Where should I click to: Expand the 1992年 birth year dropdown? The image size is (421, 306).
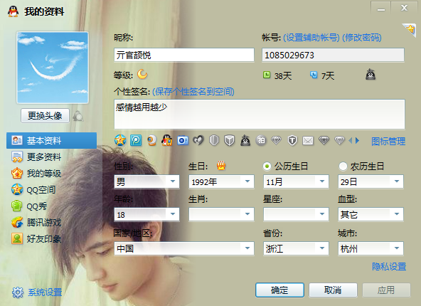coord(221,182)
